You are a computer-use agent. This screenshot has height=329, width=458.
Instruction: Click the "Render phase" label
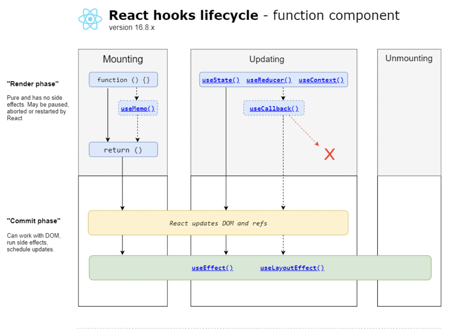coord(33,84)
